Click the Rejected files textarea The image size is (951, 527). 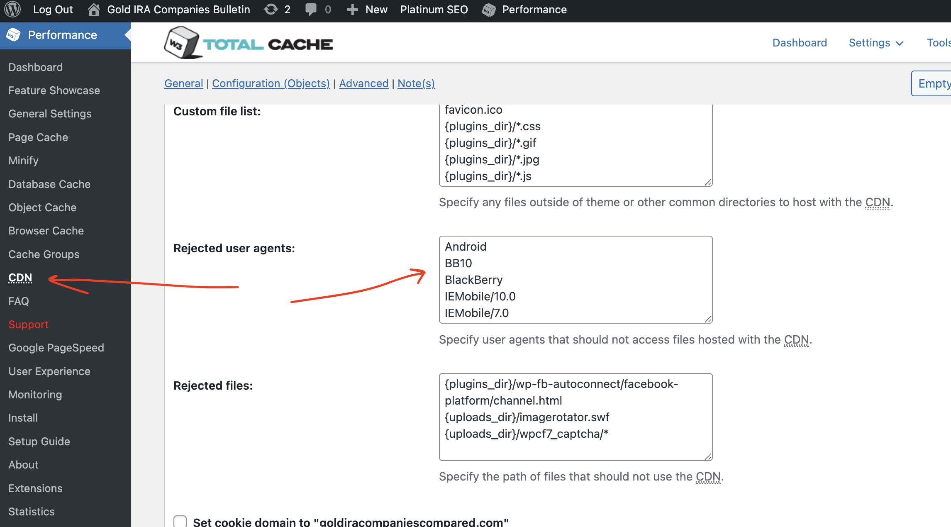point(575,417)
